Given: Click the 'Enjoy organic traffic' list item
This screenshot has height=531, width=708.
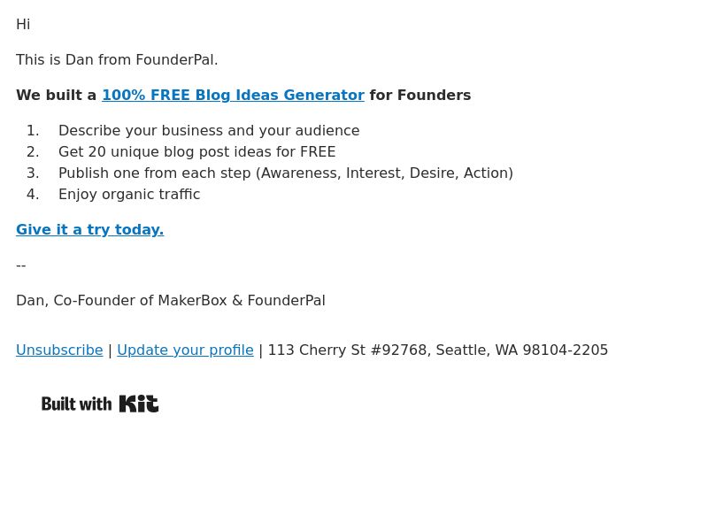Looking at the screenshot, I should [129, 194].
